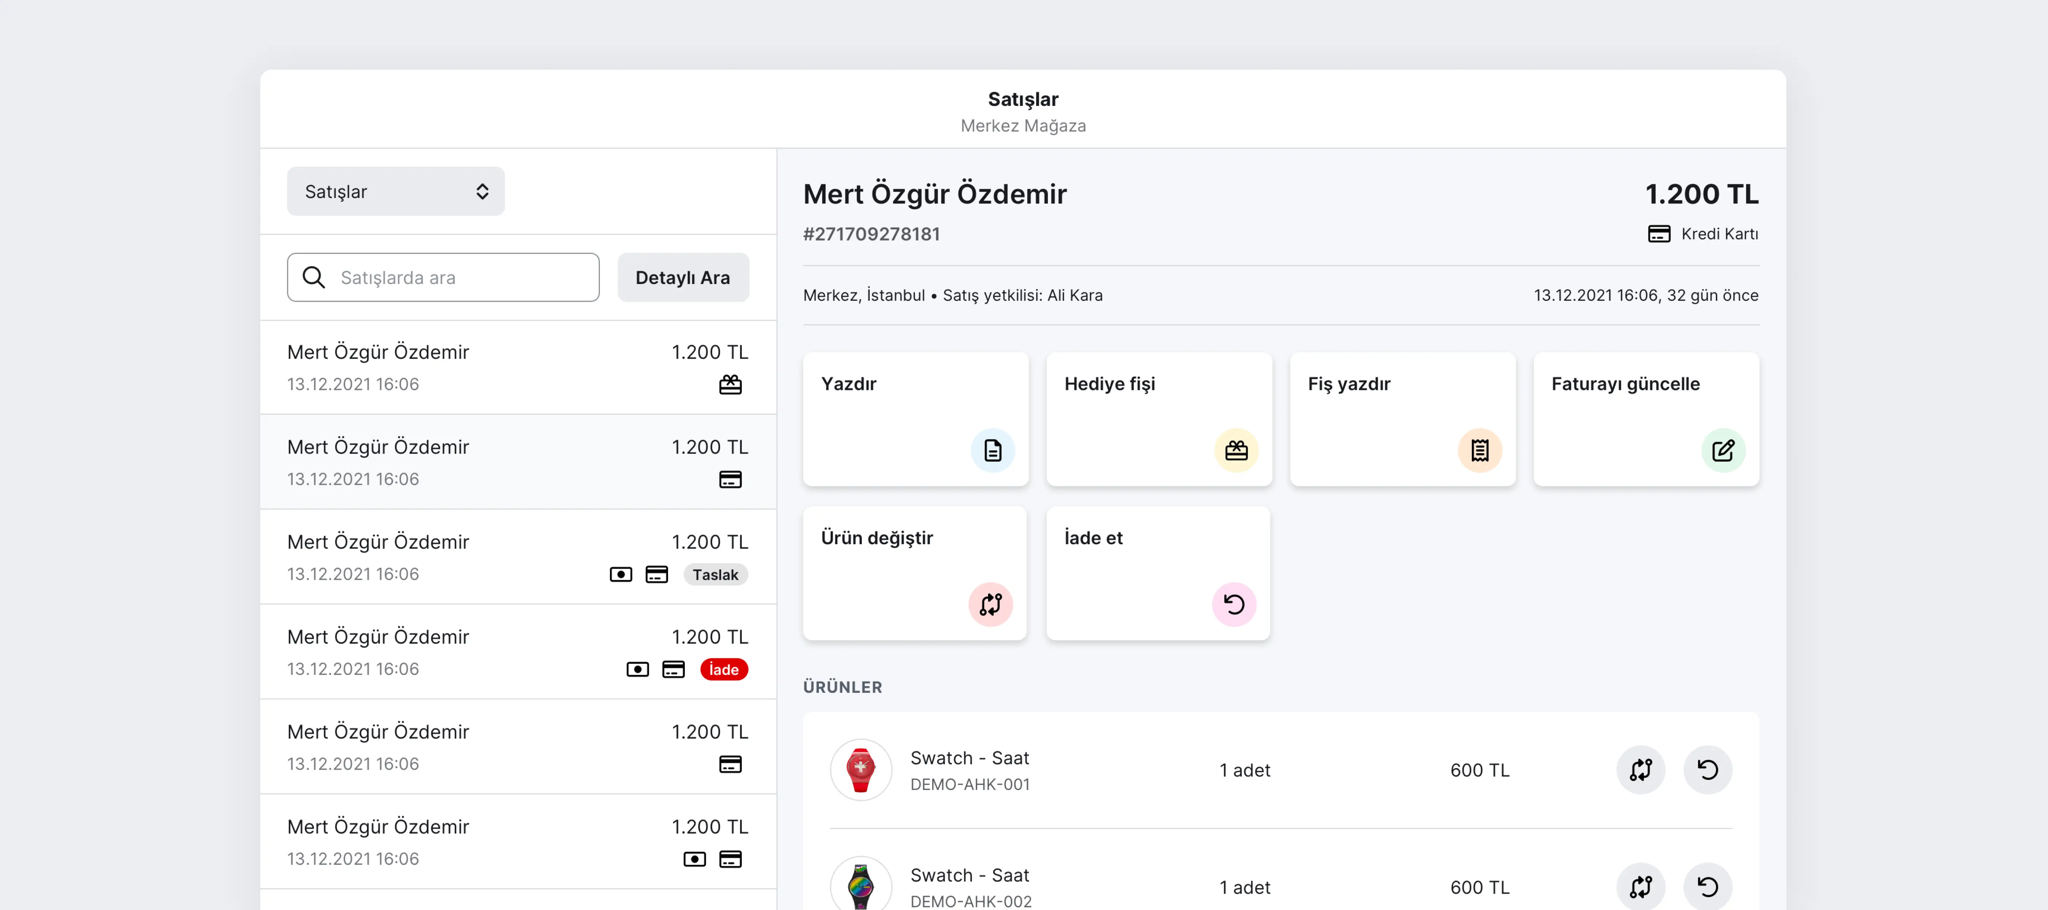Click refund icon for DEMO-AHK-001 product
The height and width of the screenshot is (910, 2048).
coord(1708,769)
